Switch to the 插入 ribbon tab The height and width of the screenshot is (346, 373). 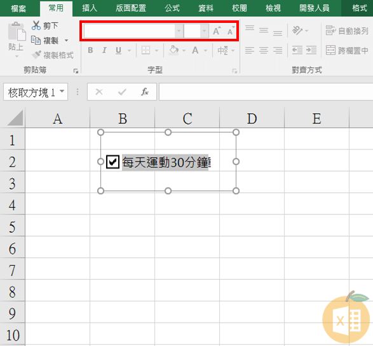coord(90,8)
